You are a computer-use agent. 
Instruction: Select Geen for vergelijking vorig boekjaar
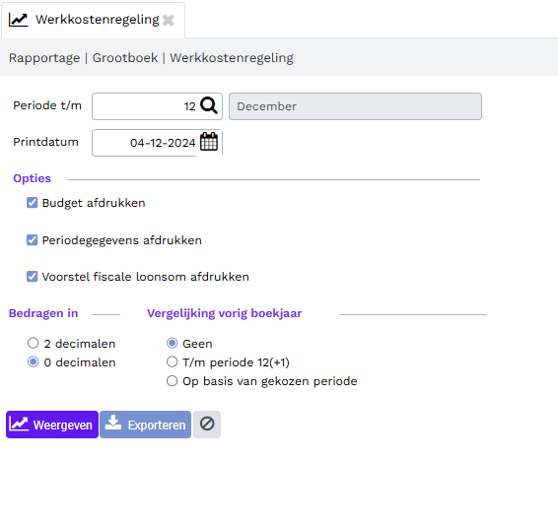click(172, 343)
